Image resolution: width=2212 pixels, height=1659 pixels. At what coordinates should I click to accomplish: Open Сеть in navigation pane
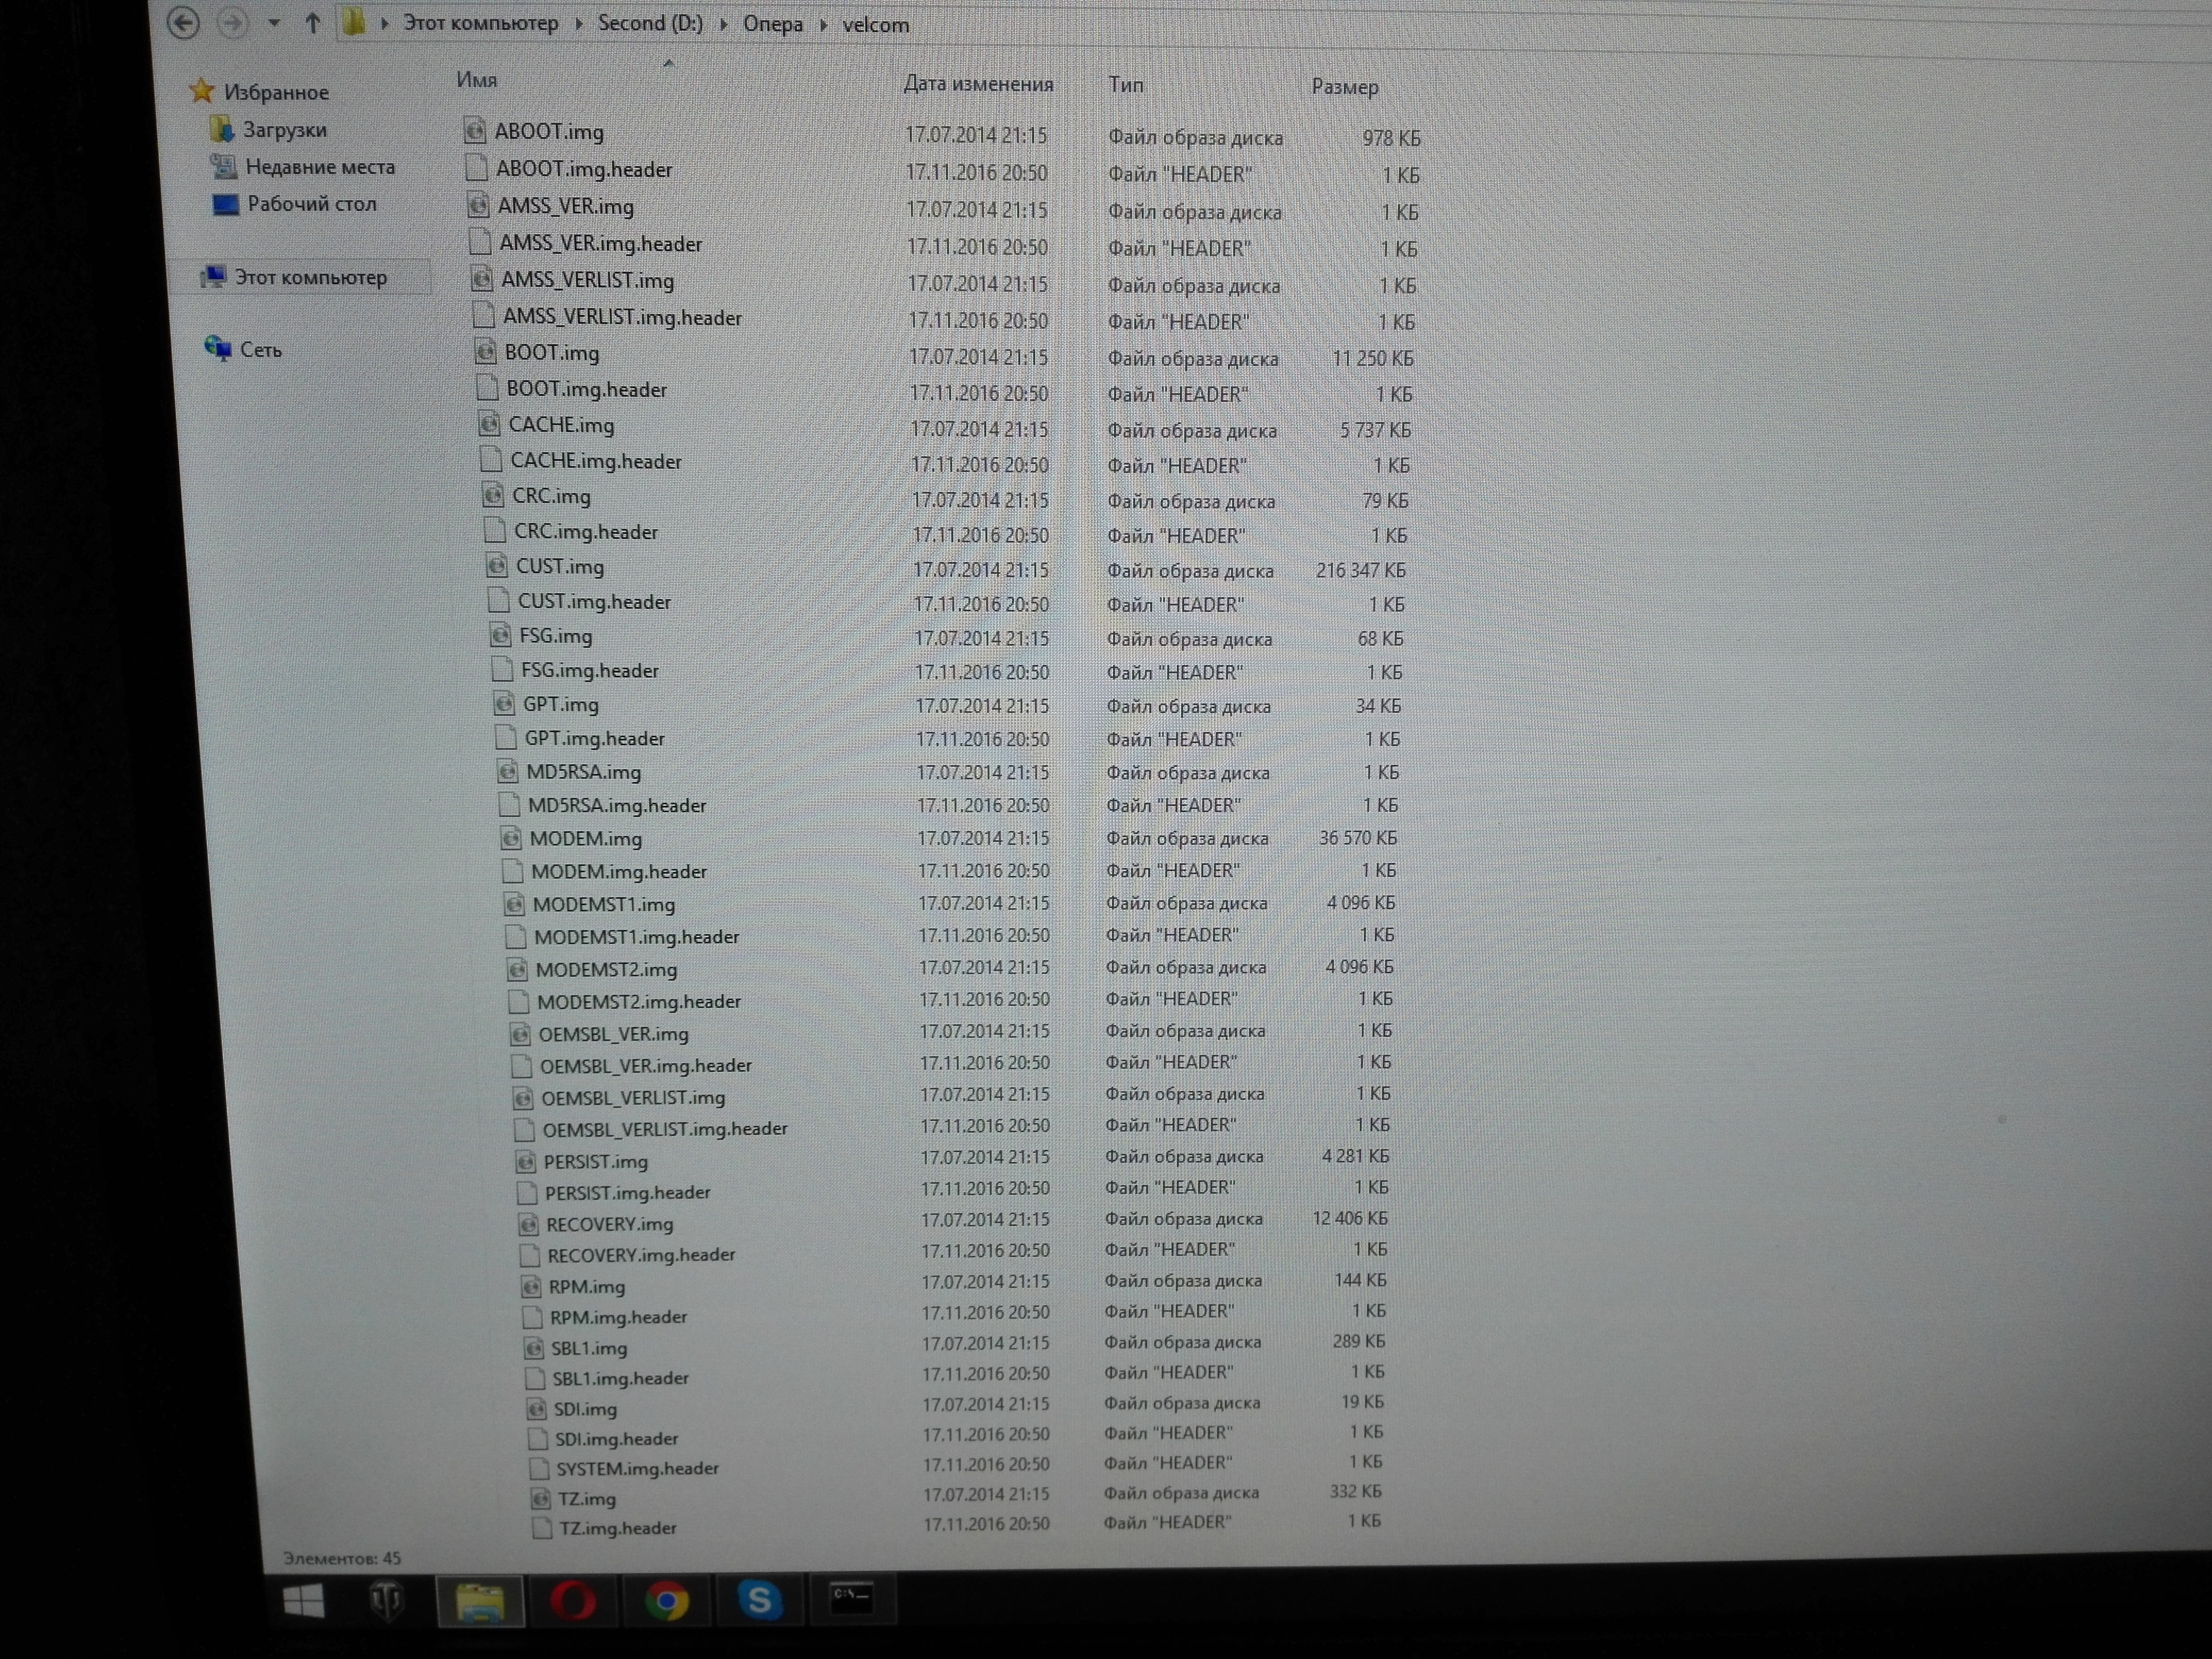(x=260, y=350)
